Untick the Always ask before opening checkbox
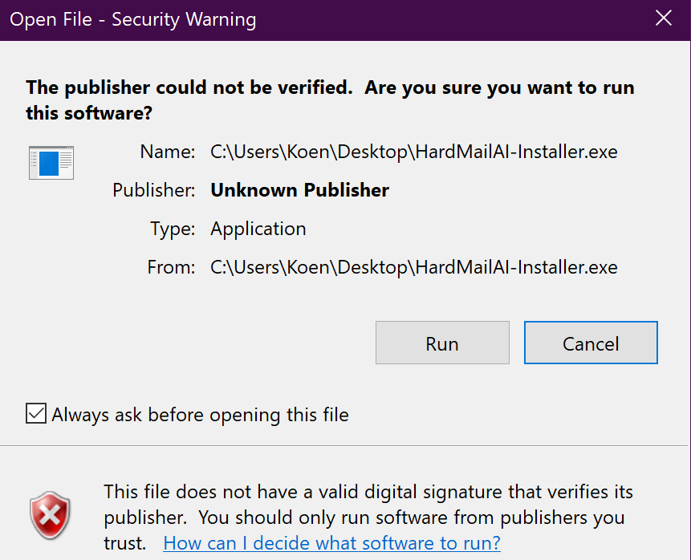691x560 pixels. tap(36, 414)
